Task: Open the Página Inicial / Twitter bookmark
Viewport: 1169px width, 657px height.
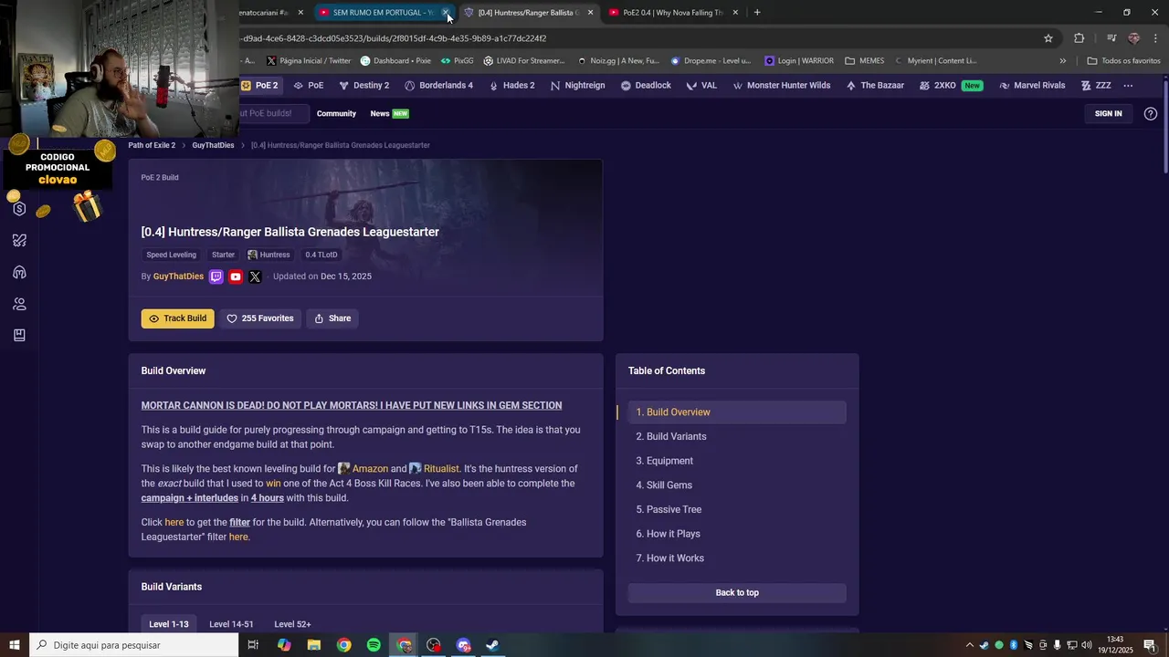Action: click(309, 61)
